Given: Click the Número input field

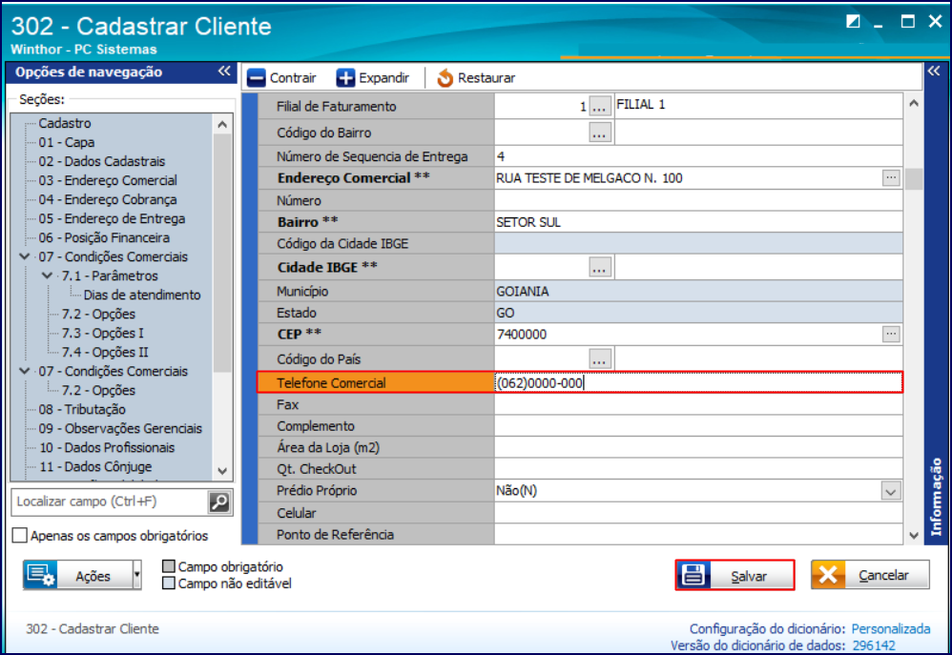Looking at the screenshot, I should [x=698, y=200].
